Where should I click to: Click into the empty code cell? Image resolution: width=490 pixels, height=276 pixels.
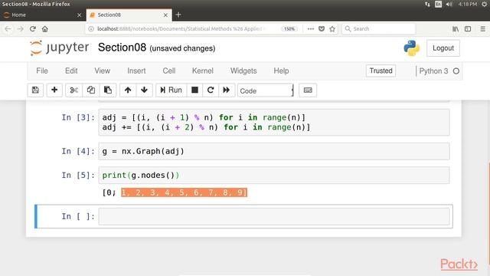tap(274, 216)
